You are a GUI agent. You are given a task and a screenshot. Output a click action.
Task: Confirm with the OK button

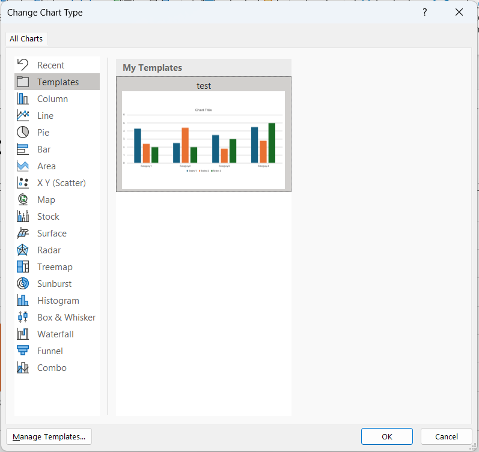[386, 436]
